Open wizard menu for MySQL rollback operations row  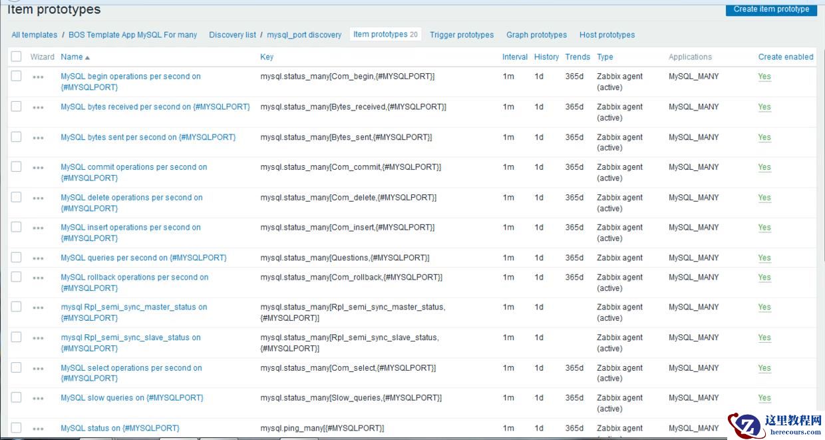tap(38, 278)
